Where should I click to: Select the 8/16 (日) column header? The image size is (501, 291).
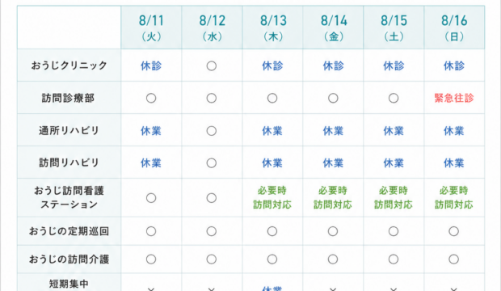click(x=454, y=27)
